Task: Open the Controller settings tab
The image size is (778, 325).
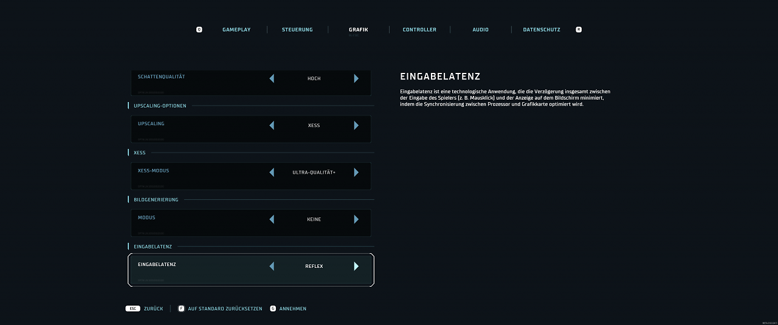Action: [x=419, y=29]
